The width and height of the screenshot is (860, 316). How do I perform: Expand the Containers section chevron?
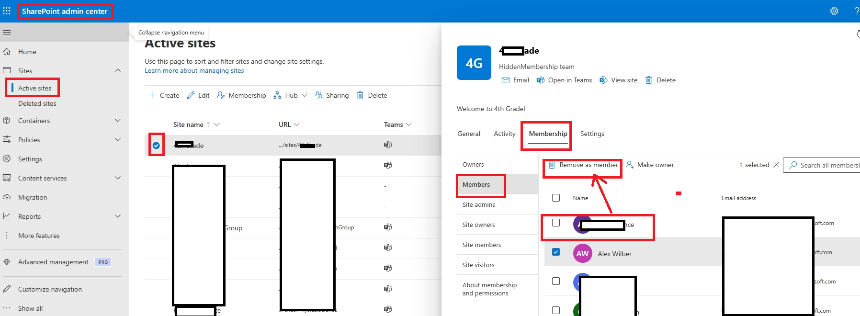(118, 121)
